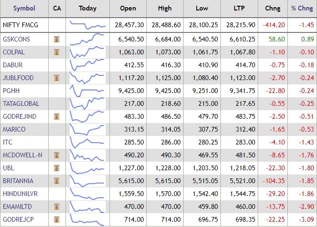This screenshot has width=317, height=227.
Task: Click the corporate action icon for GSKCONS
Action: tap(56, 39)
